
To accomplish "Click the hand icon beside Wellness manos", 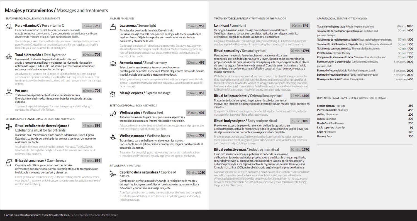I will pyautogui.click(x=113, y=137).
